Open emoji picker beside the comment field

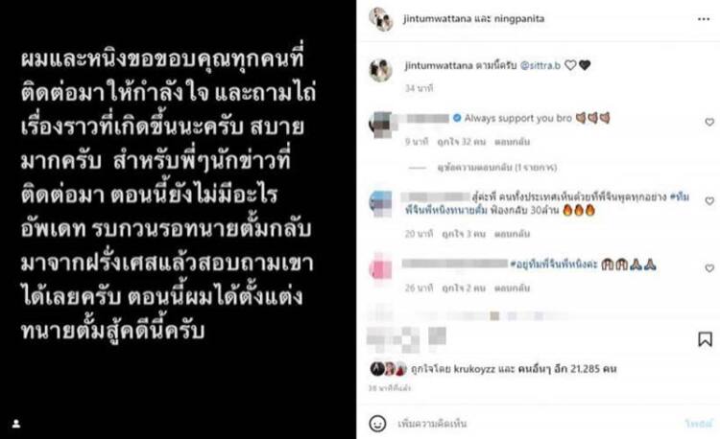(377, 424)
